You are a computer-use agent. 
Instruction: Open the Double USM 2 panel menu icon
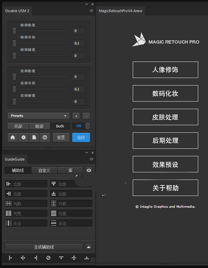point(92,11)
